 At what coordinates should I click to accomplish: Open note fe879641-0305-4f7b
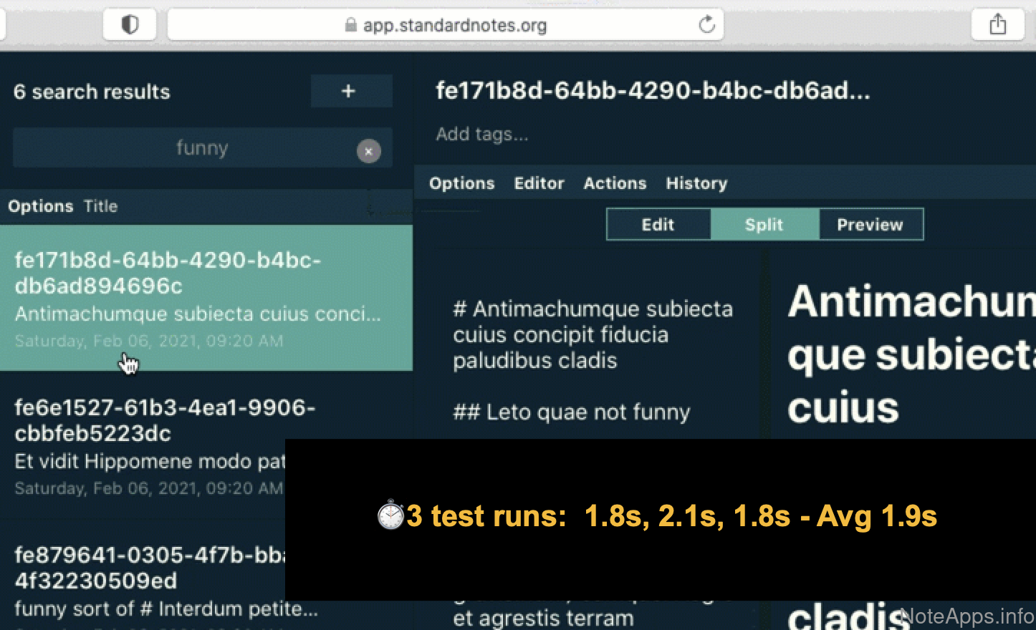(x=143, y=580)
